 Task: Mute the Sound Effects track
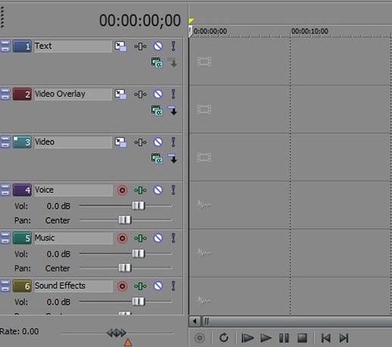[x=158, y=286]
